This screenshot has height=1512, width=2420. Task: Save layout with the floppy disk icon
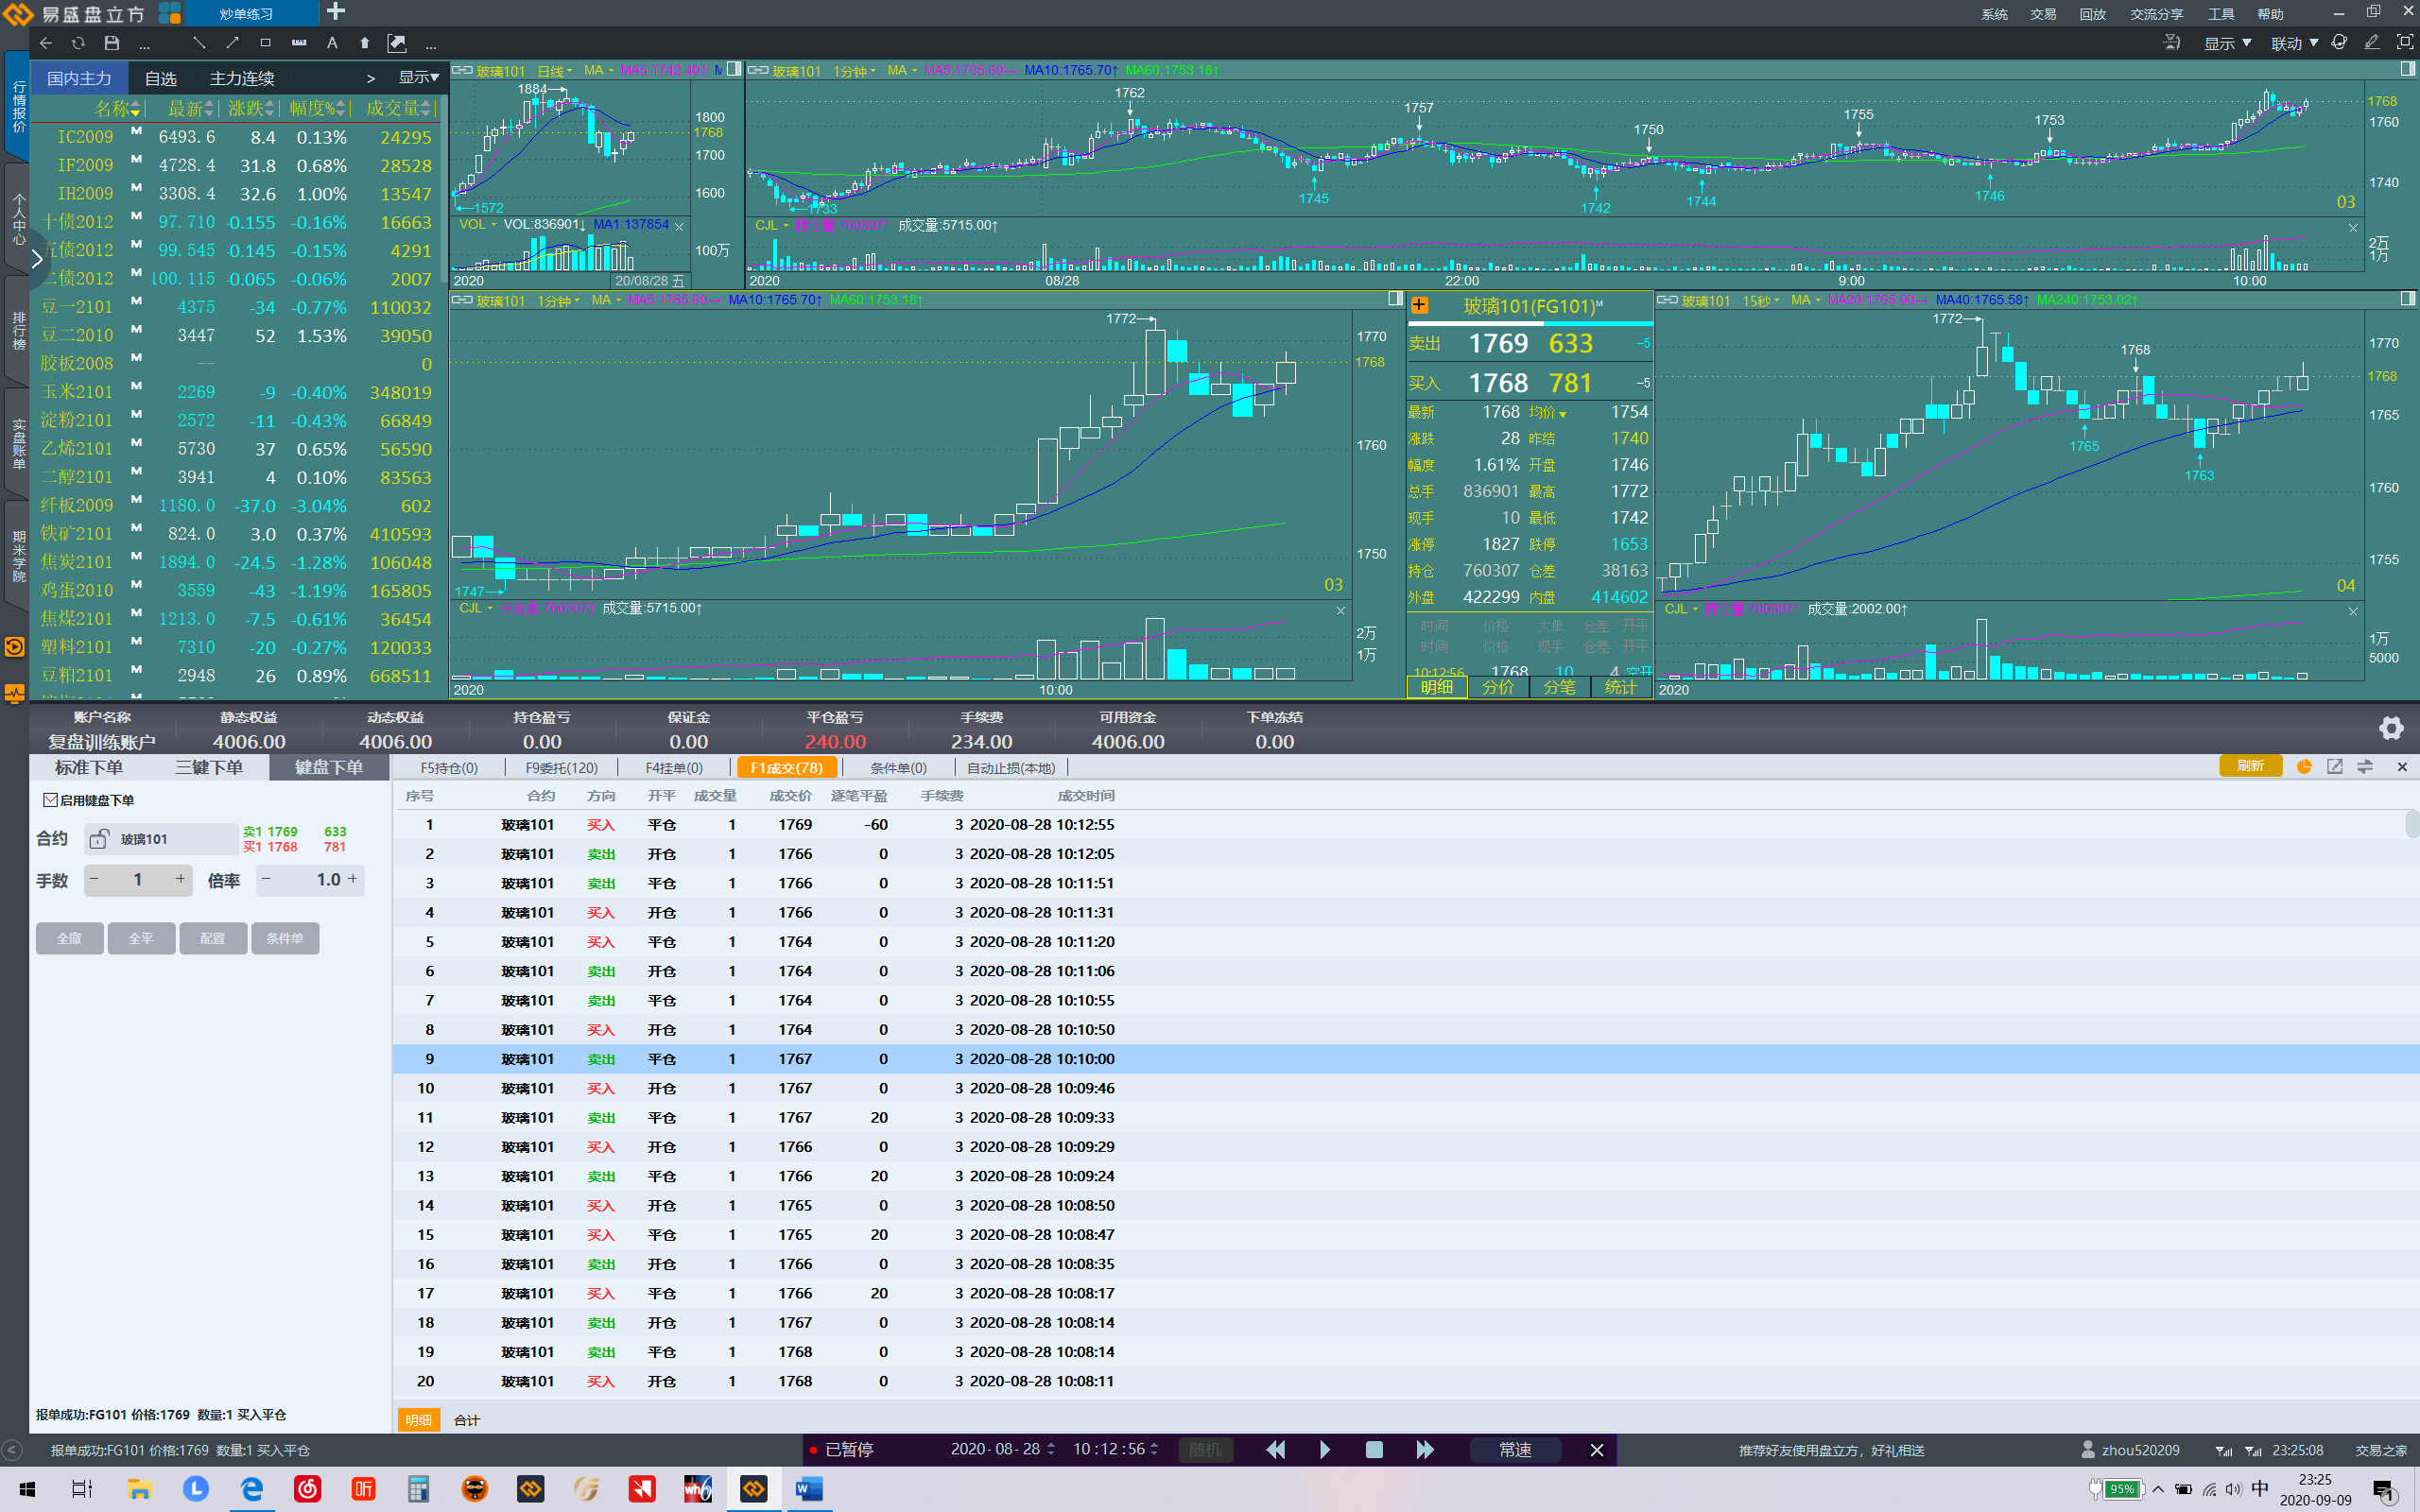(x=112, y=43)
